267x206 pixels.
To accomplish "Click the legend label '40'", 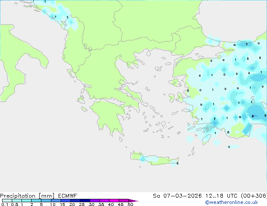I will (x=111, y=204).
